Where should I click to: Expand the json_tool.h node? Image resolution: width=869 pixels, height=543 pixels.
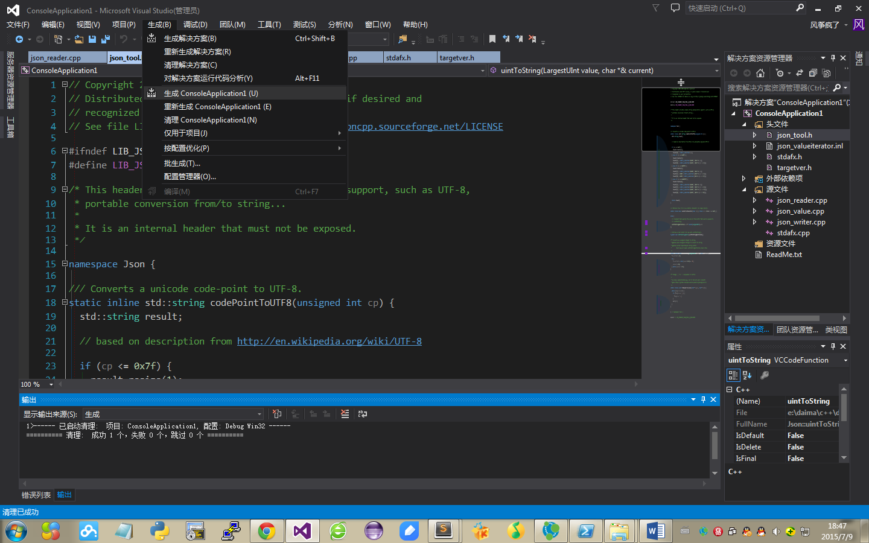tap(754, 135)
